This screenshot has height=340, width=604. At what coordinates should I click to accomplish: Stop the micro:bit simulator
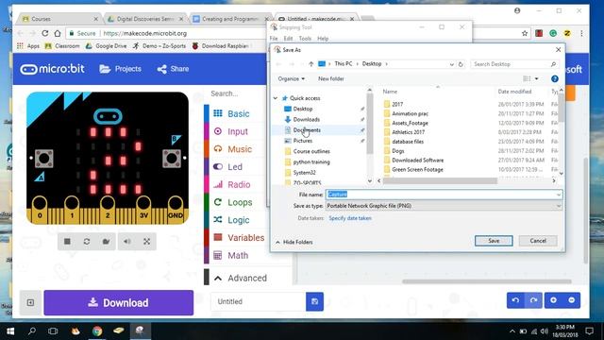tap(67, 242)
